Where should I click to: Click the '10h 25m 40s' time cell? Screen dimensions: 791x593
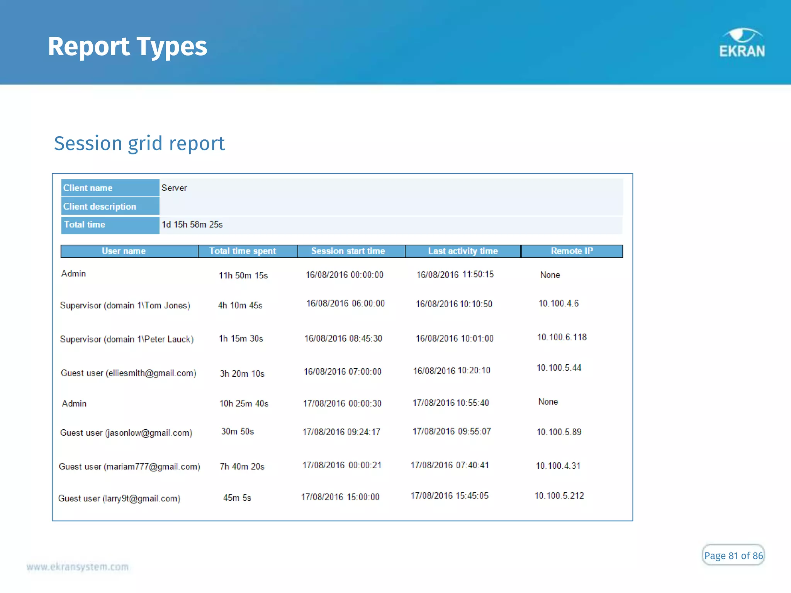[244, 404]
